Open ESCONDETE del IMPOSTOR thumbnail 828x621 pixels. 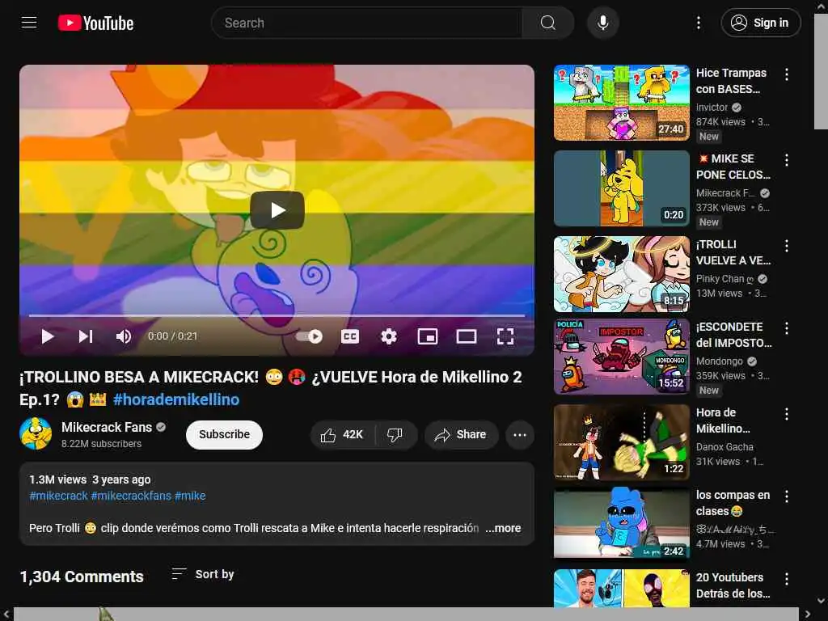pyautogui.click(x=622, y=357)
